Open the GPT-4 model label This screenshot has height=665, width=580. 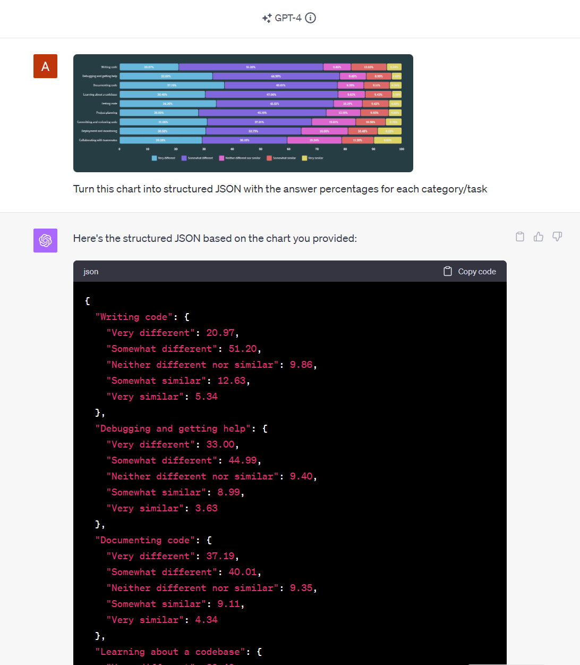pyautogui.click(x=287, y=18)
